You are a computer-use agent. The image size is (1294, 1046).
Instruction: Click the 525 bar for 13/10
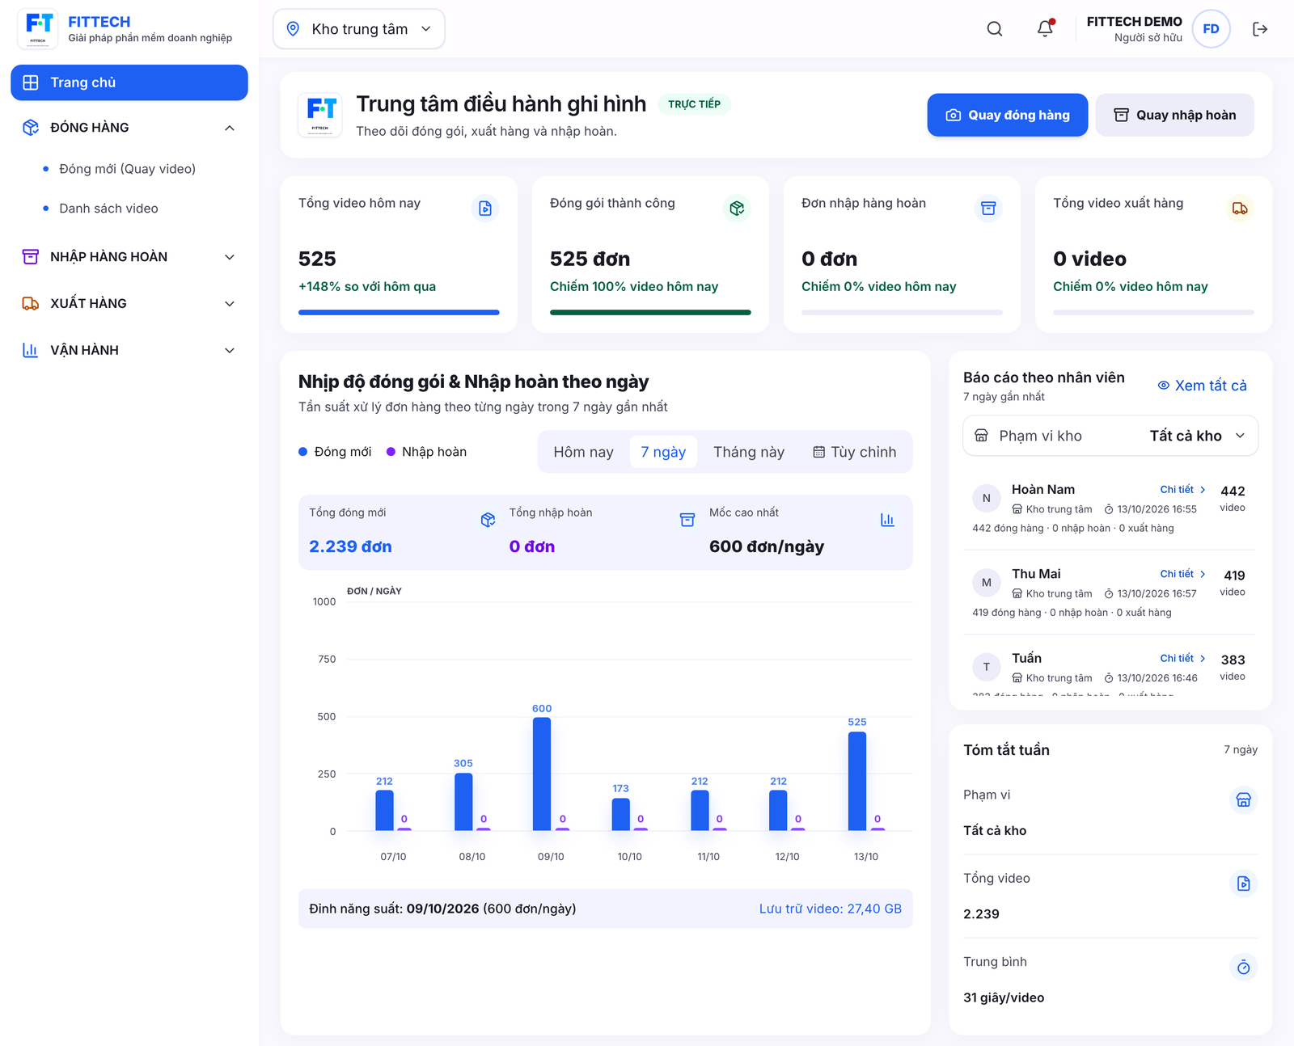[x=857, y=781]
